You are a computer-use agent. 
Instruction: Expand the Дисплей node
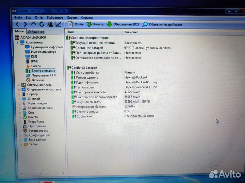coord(19,99)
